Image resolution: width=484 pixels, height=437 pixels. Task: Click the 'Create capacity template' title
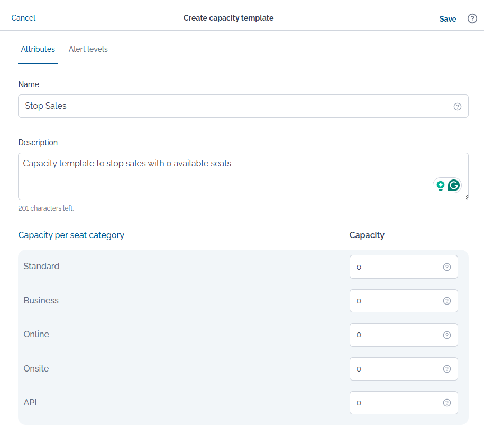pos(229,18)
